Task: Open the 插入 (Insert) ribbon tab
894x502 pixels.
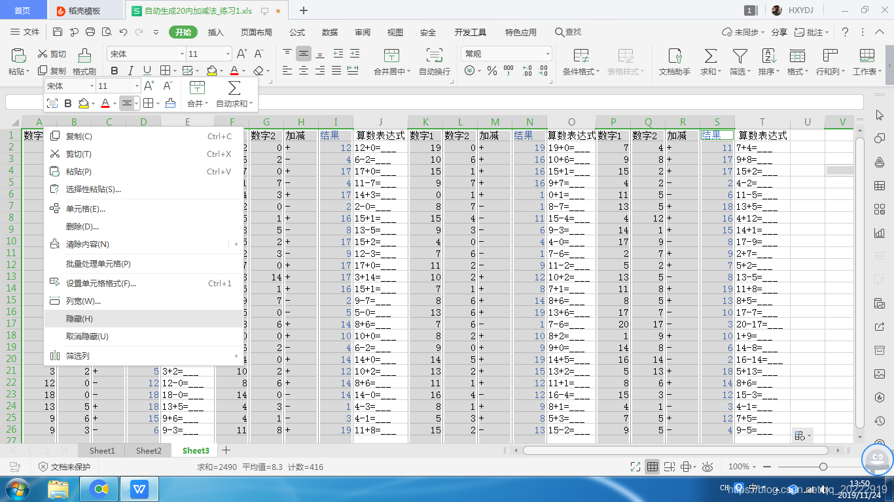Action: coord(215,32)
